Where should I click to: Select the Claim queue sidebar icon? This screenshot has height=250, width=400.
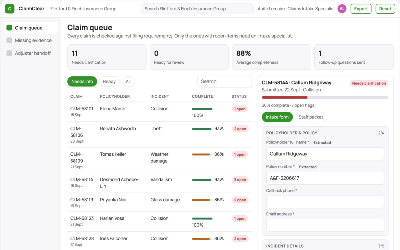9,28
